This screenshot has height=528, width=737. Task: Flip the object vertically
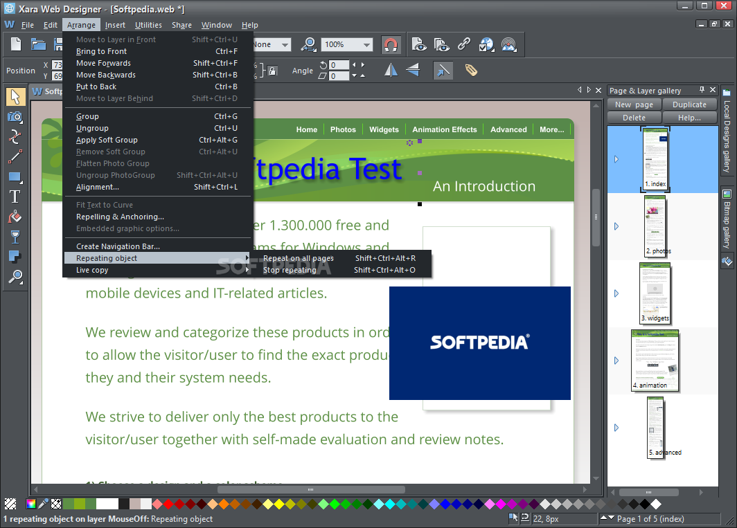tap(413, 71)
